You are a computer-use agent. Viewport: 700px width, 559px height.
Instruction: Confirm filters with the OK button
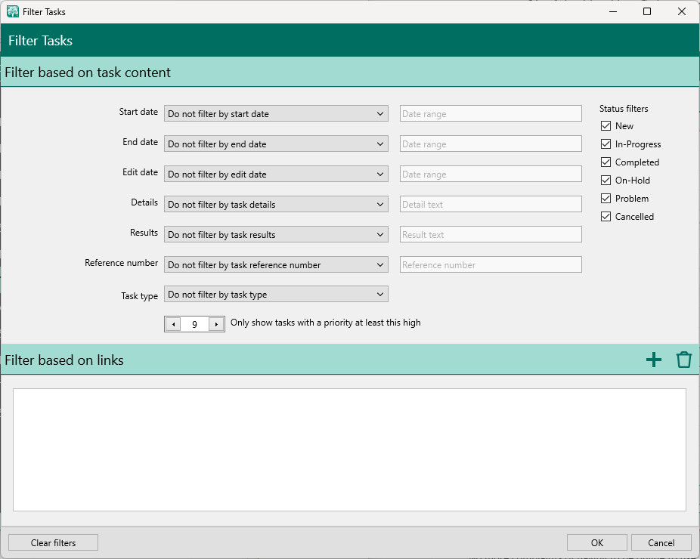tap(597, 542)
